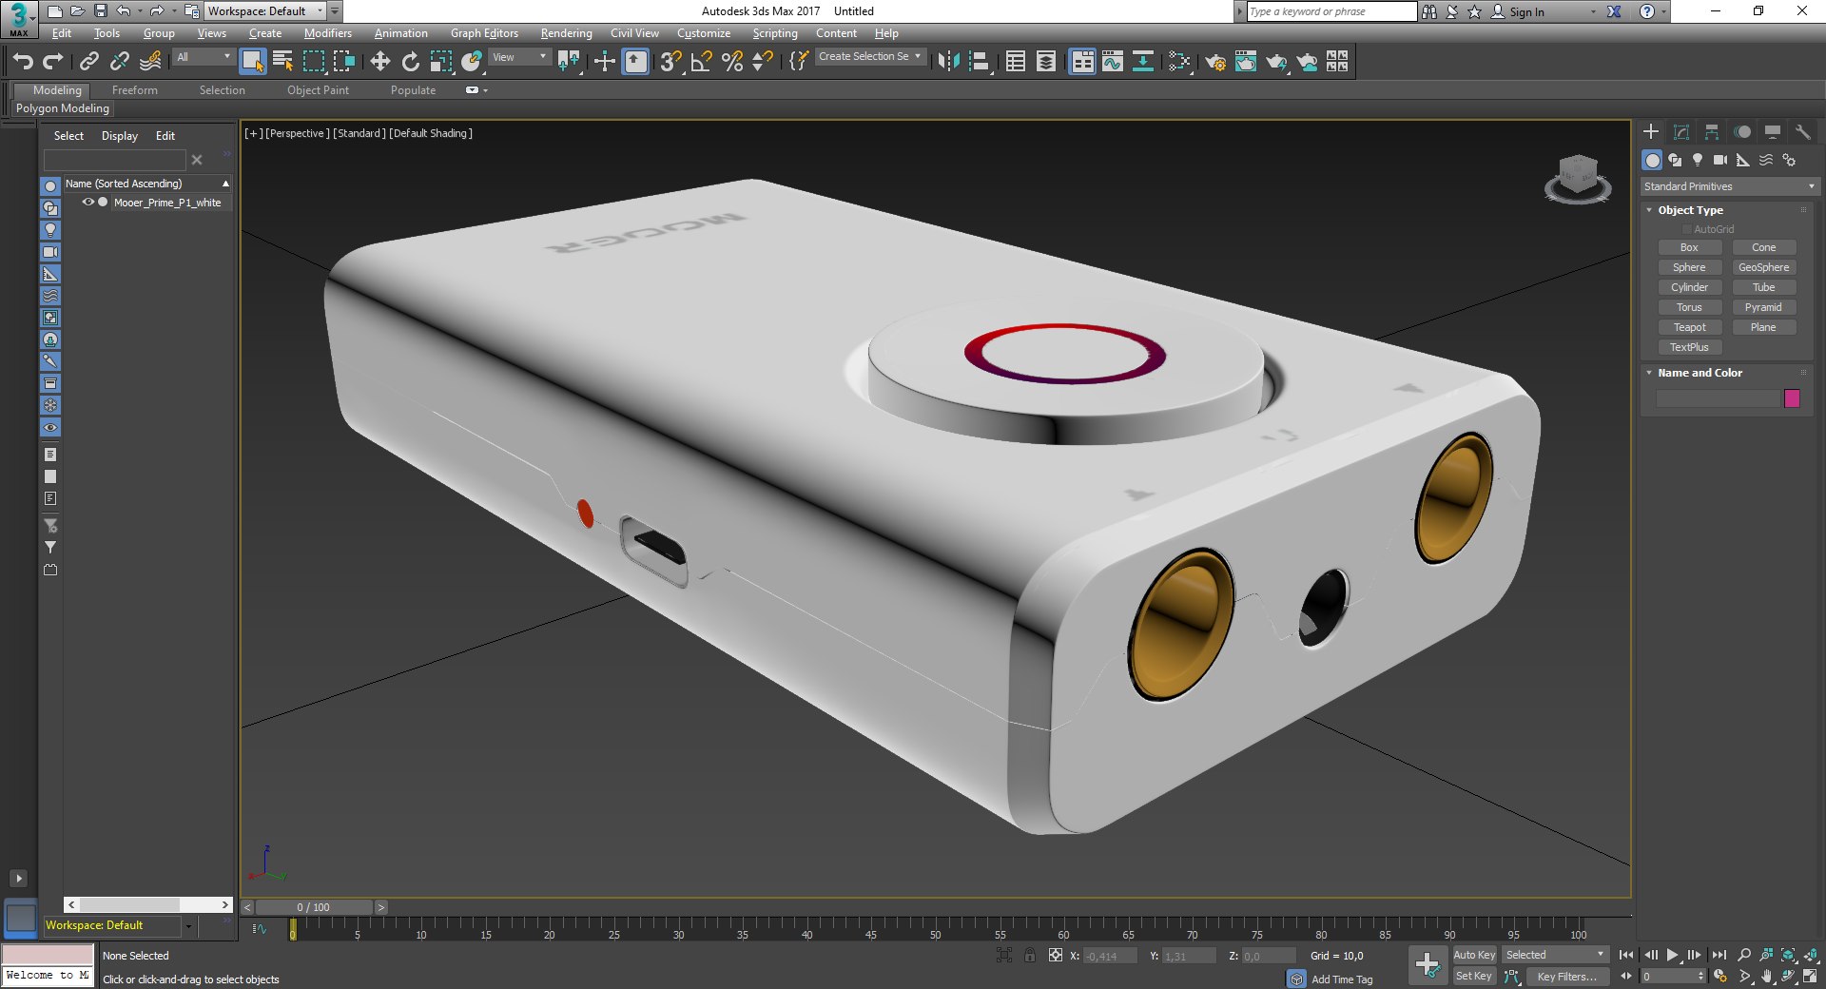Toggle Angle Snap in main toolbar
This screenshot has width=1826, height=989.
[x=702, y=62]
